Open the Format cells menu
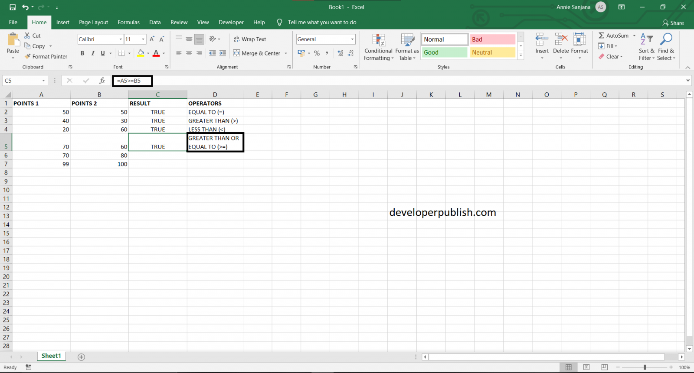The image size is (694, 373). (x=579, y=46)
